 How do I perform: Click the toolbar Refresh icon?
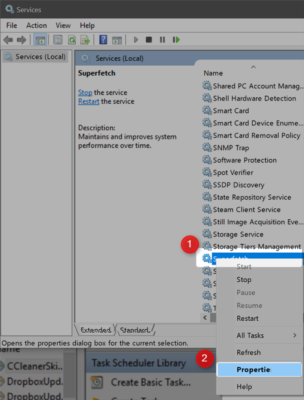tap(72, 40)
